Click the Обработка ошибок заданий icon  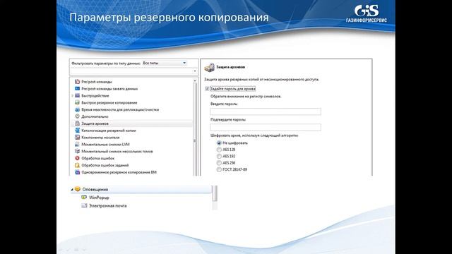[77, 165]
